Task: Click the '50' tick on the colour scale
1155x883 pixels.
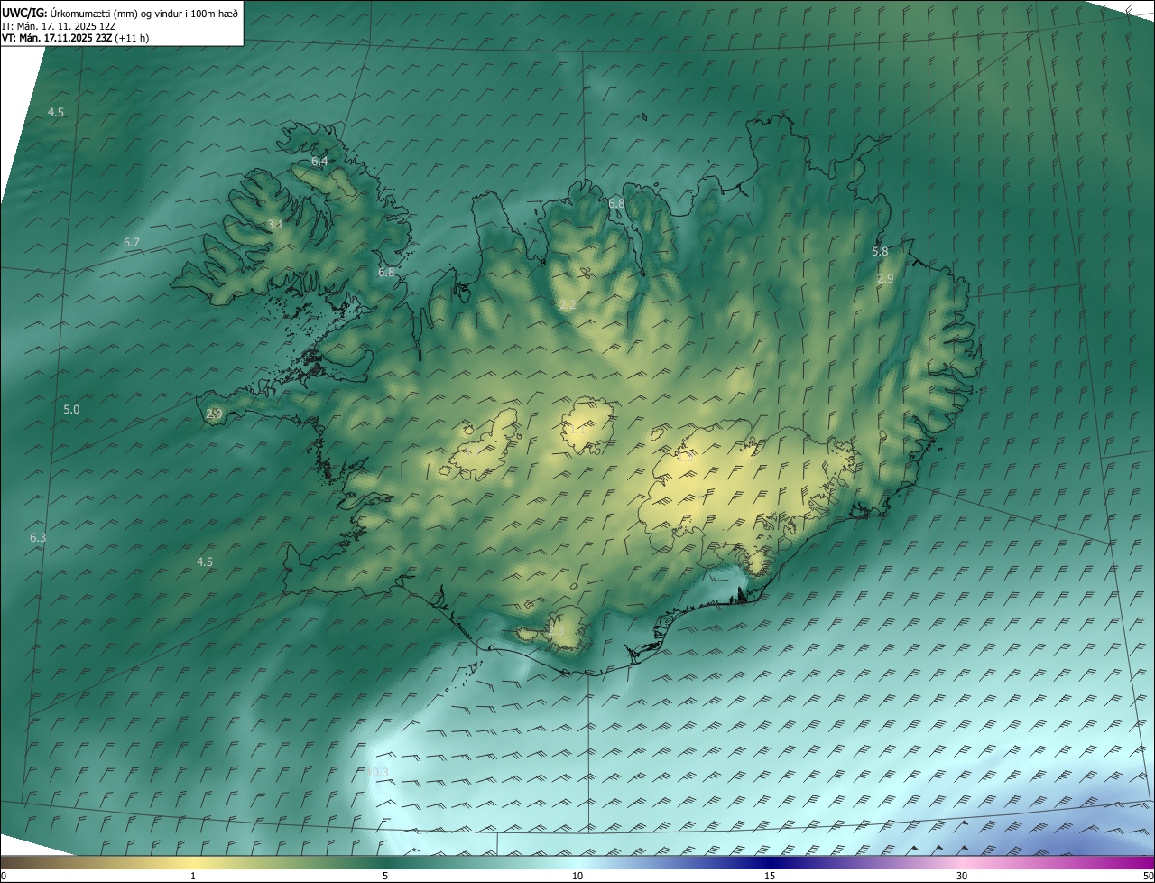Action: coord(1148,876)
